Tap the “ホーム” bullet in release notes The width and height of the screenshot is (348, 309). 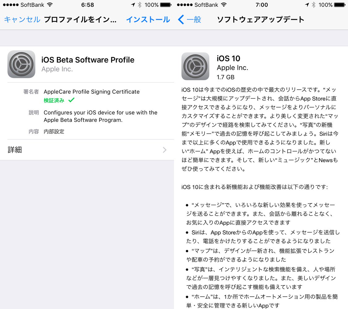tap(262, 301)
